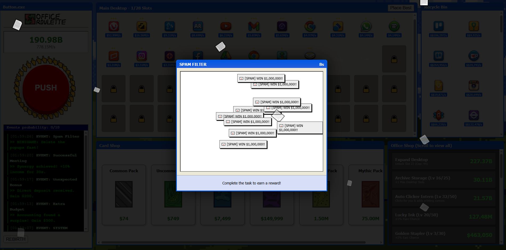The width and height of the screenshot is (506, 250).
Task: Click the Recycle Bin app earning $39,743/s
Action: coord(474,56)
